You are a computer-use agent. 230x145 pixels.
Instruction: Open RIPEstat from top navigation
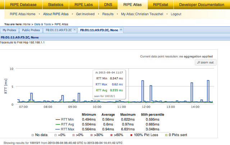161,5
